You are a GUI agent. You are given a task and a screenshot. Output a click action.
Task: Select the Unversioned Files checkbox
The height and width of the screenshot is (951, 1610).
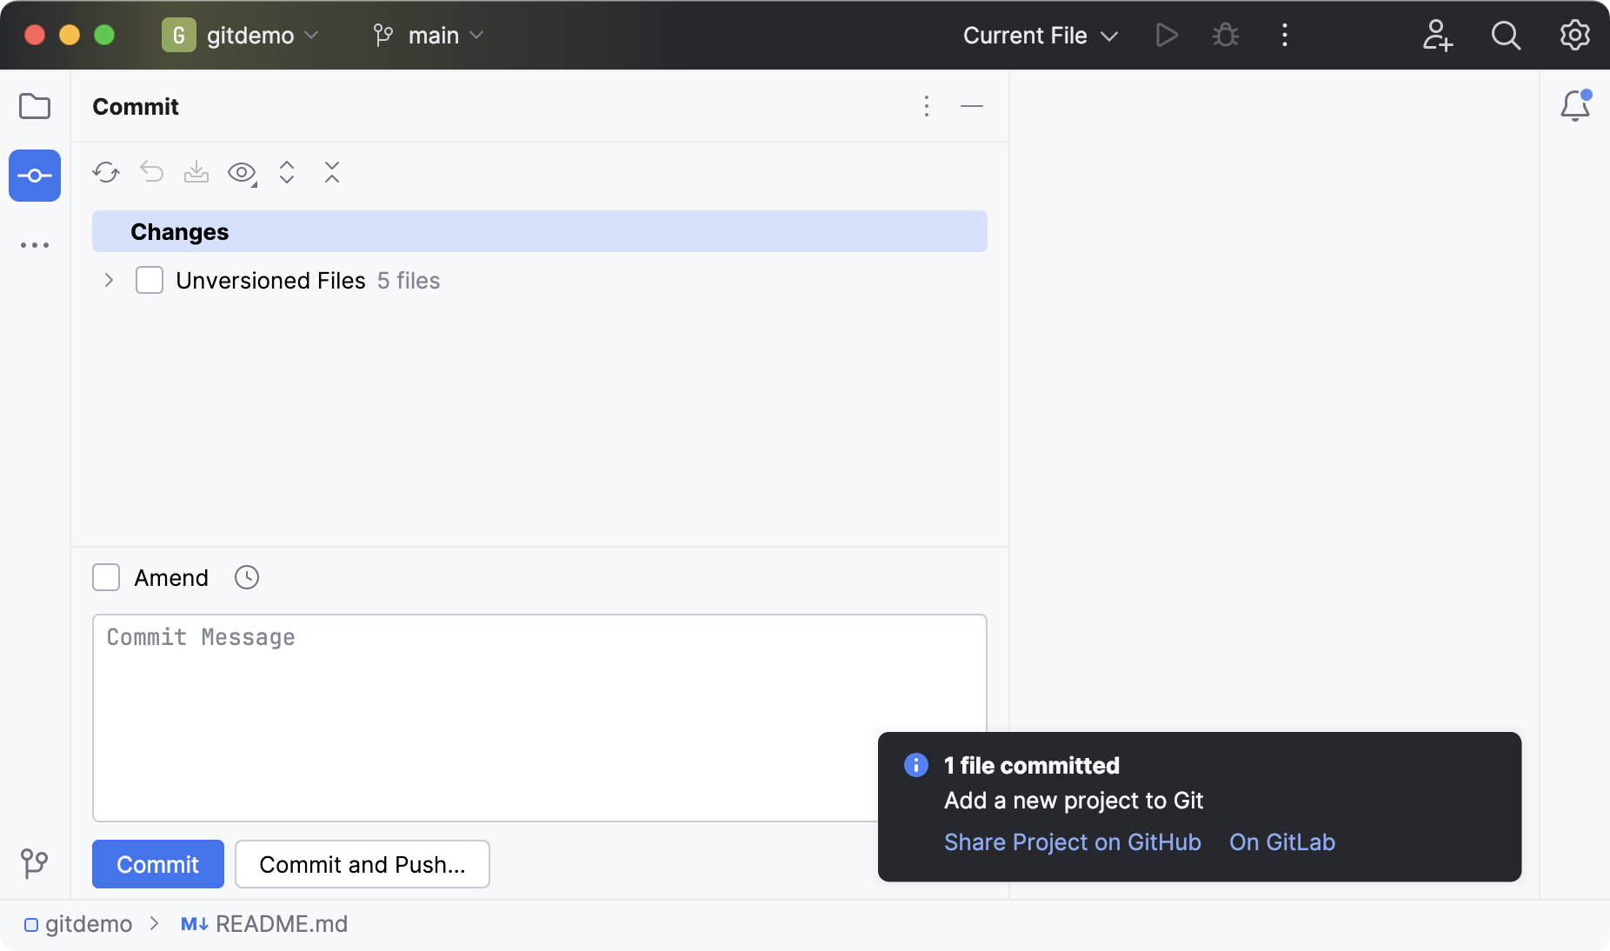[149, 280]
